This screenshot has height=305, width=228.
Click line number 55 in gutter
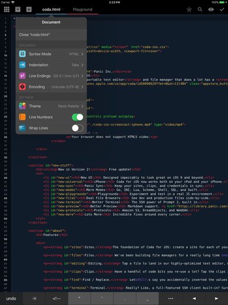pyautogui.click(x=6, y=239)
